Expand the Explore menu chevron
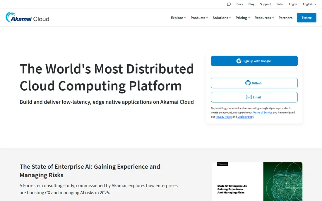The height and width of the screenshot is (201, 322). 185,18
